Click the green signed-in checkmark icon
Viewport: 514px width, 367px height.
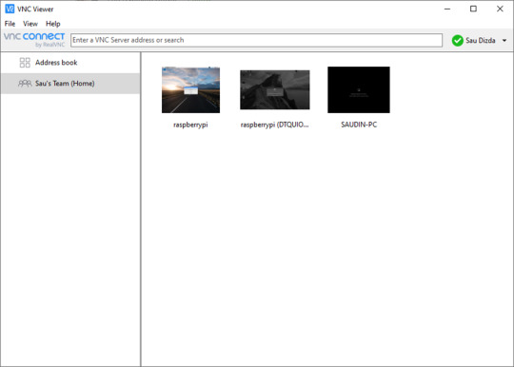pos(457,41)
